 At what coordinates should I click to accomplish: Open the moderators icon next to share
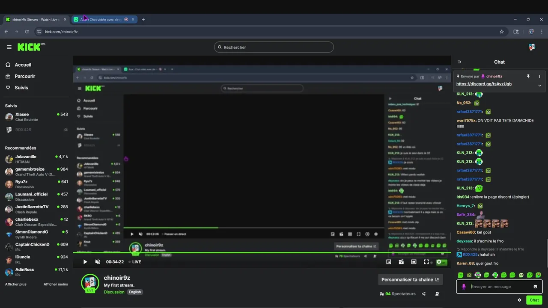click(x=437, y=294)
